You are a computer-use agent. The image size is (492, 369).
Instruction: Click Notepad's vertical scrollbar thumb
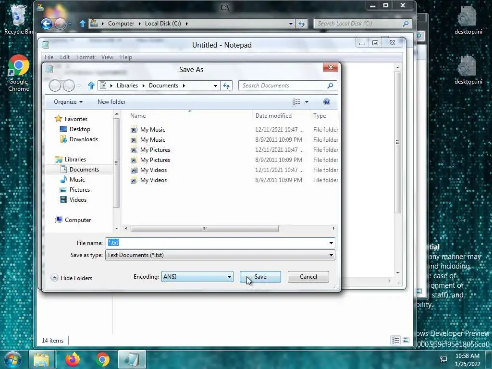point(397,142)
